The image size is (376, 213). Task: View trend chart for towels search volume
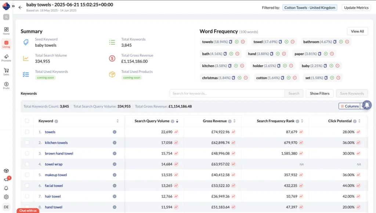[176, 132]
